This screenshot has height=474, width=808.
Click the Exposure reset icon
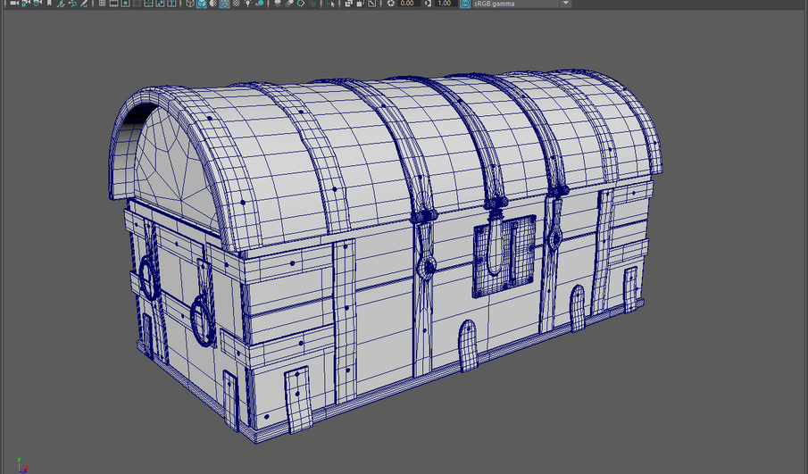[x=391, y=4]
